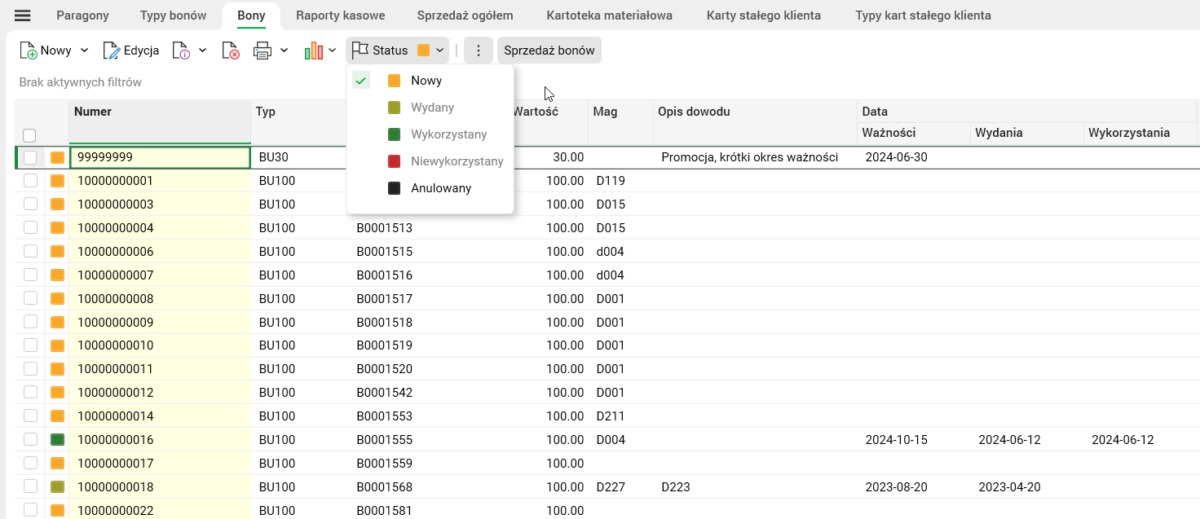1200x519 pixels.
Task: Click the Numer cell containing 99999999
Action: pos(160,157)
